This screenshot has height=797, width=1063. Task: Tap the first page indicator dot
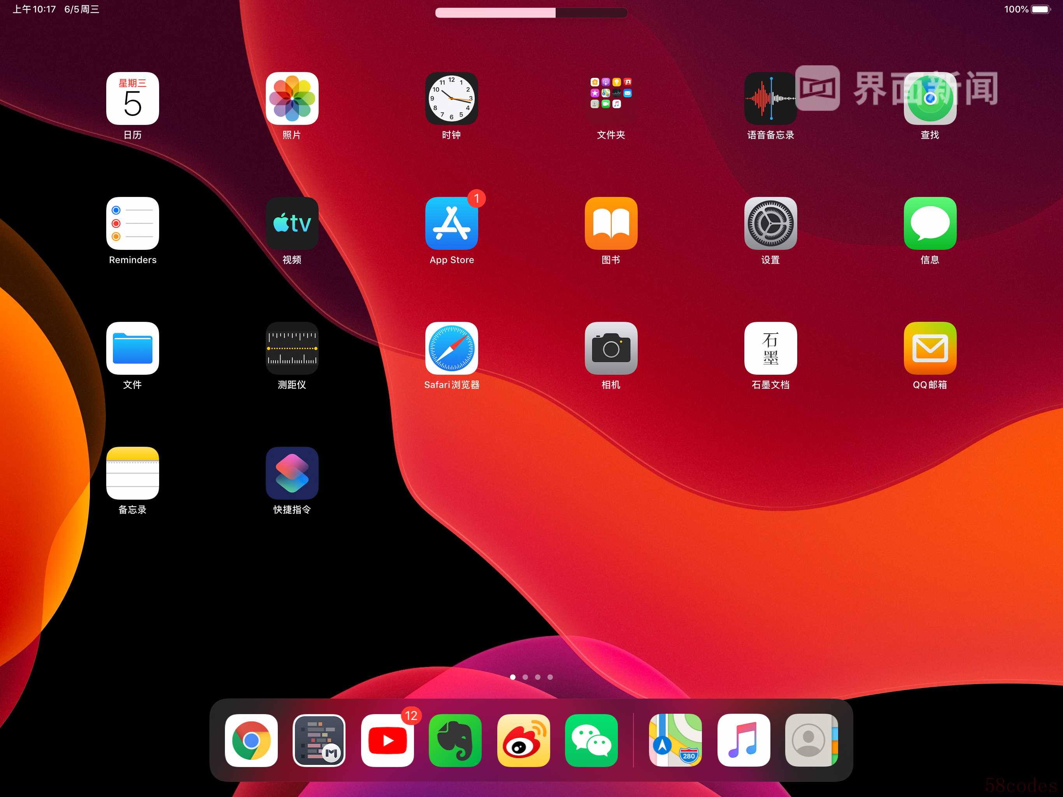pyautogui.click(x=513, y=677)
